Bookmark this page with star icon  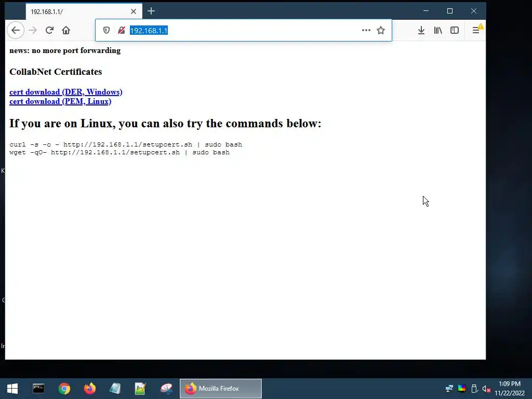[x=381, y=30]
